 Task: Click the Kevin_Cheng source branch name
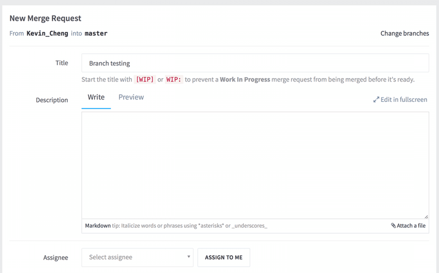click(47, 33)
